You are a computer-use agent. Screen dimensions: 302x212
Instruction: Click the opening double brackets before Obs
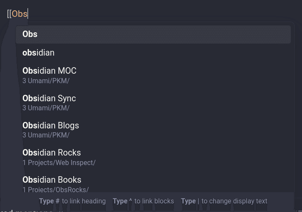point(9,14)
